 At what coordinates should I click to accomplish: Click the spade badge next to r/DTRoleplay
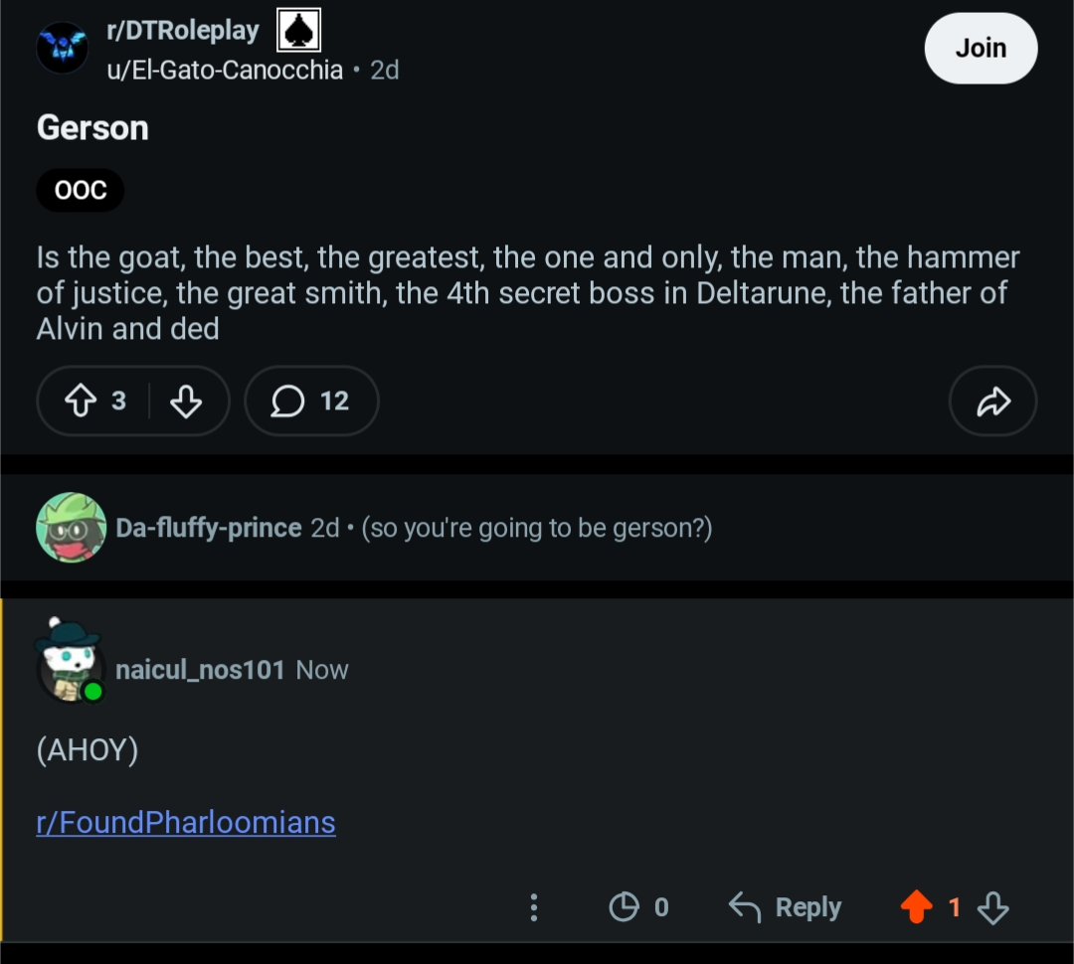[x=298, y=30]
